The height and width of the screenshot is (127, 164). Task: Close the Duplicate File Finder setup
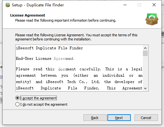[x=154, y=5]
